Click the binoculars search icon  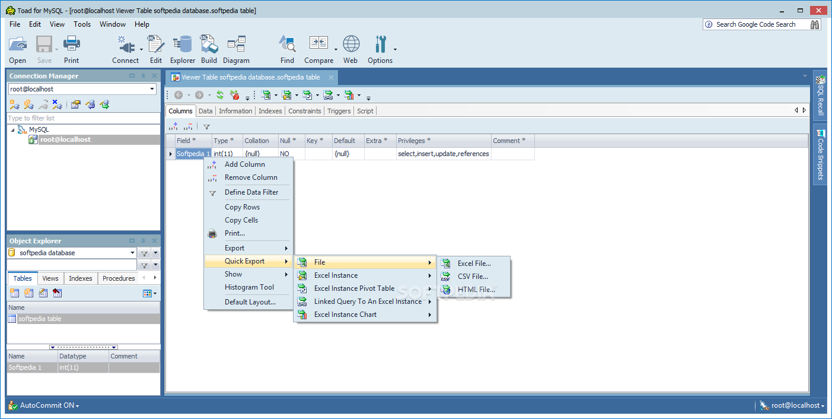pyautogui.click(x=815, y=24)
